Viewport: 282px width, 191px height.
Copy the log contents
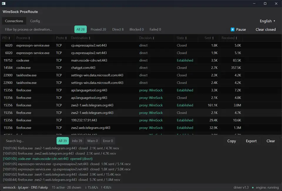click(x=231, y=141)
